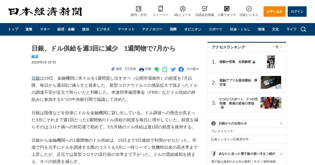The height and width of the screenshot is (165, 315).
Task: Expand the その他 sharing dropdown
Action: 192,69
